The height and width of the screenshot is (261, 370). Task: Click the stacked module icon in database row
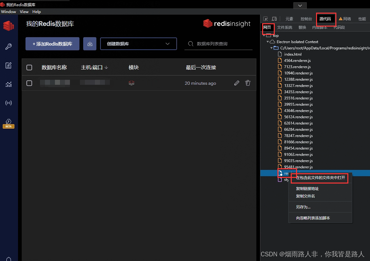tap(132, 83)
